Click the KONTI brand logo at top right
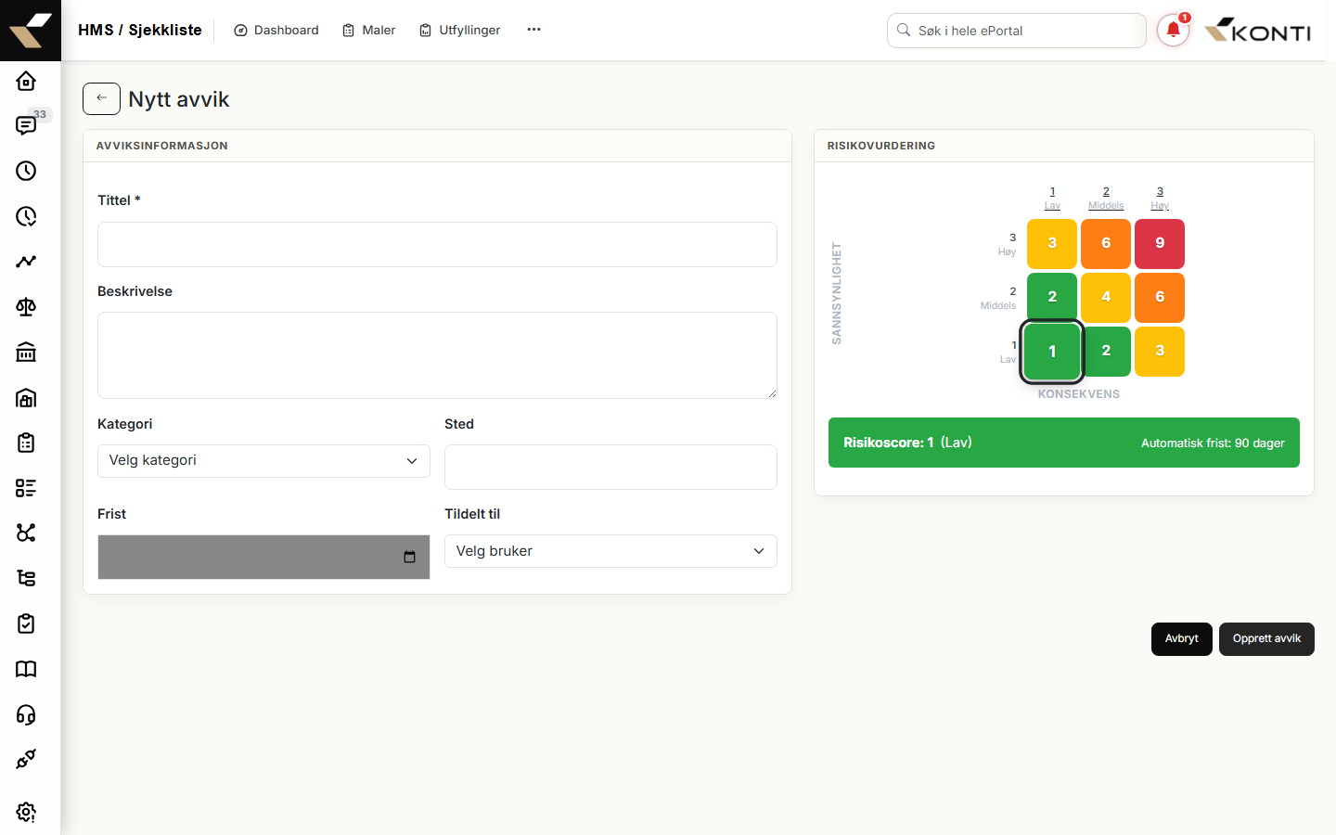Screen dimensions: 1336x835 coord(1257,31)
